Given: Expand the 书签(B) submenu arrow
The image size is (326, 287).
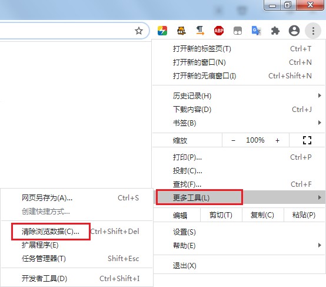Looking at the screenshot, I should click(x=320, y=123).
